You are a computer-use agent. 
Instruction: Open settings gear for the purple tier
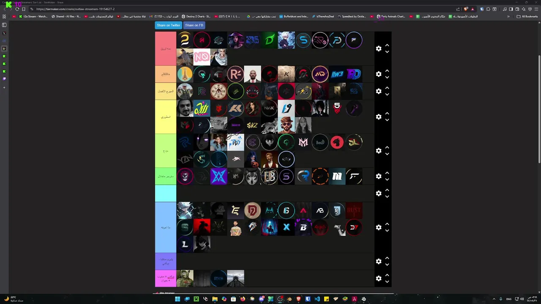[x=379, y=261]
